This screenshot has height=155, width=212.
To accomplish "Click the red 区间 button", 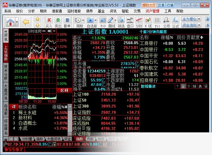I will click(64, 90).
